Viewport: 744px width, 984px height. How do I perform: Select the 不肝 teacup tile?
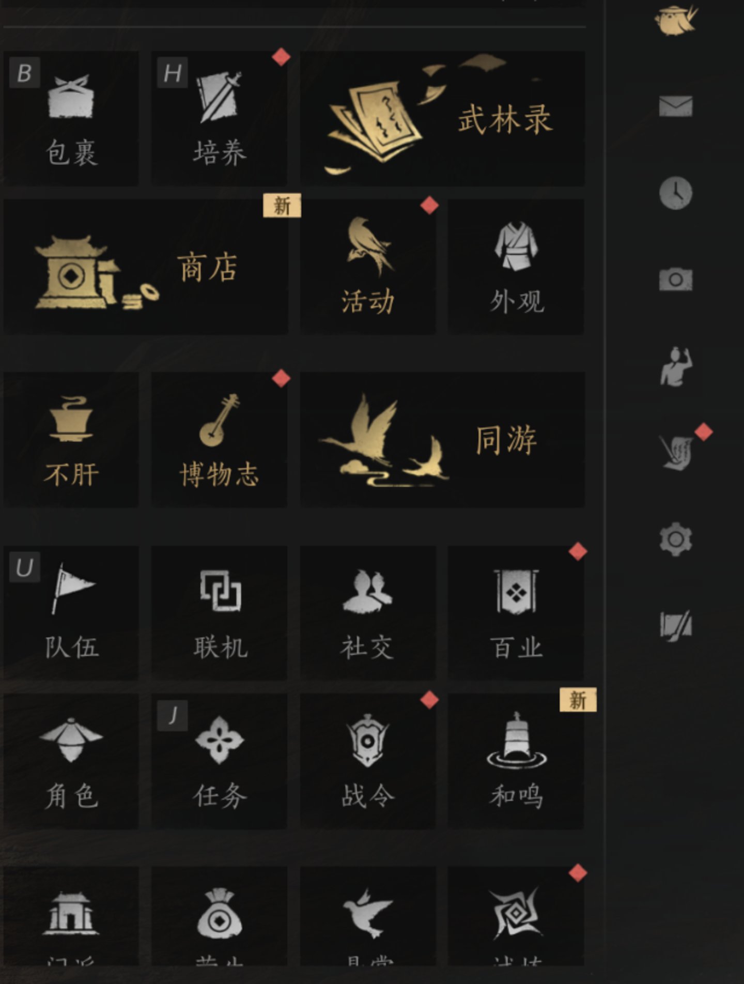point(71,439)
